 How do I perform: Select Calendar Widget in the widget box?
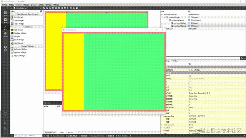point(20,49)
